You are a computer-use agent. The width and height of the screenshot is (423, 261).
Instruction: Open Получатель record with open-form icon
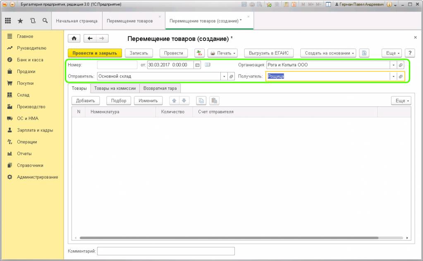point(401,76)
